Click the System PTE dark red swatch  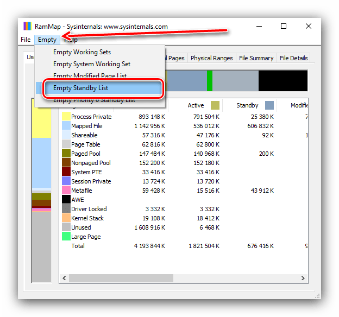pos(66,172)
